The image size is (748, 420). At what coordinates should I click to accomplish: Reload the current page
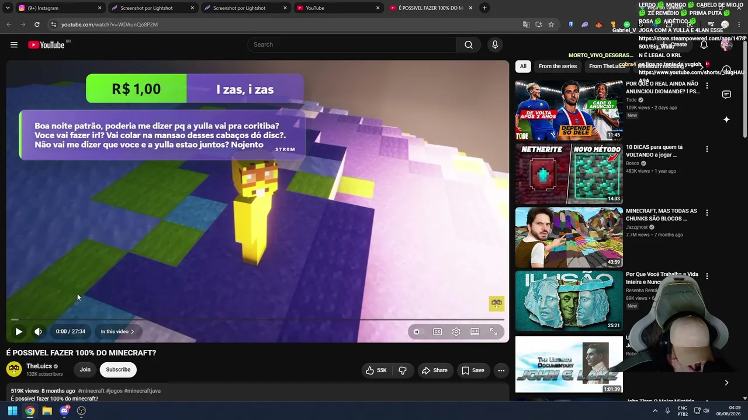click(37, 24)
